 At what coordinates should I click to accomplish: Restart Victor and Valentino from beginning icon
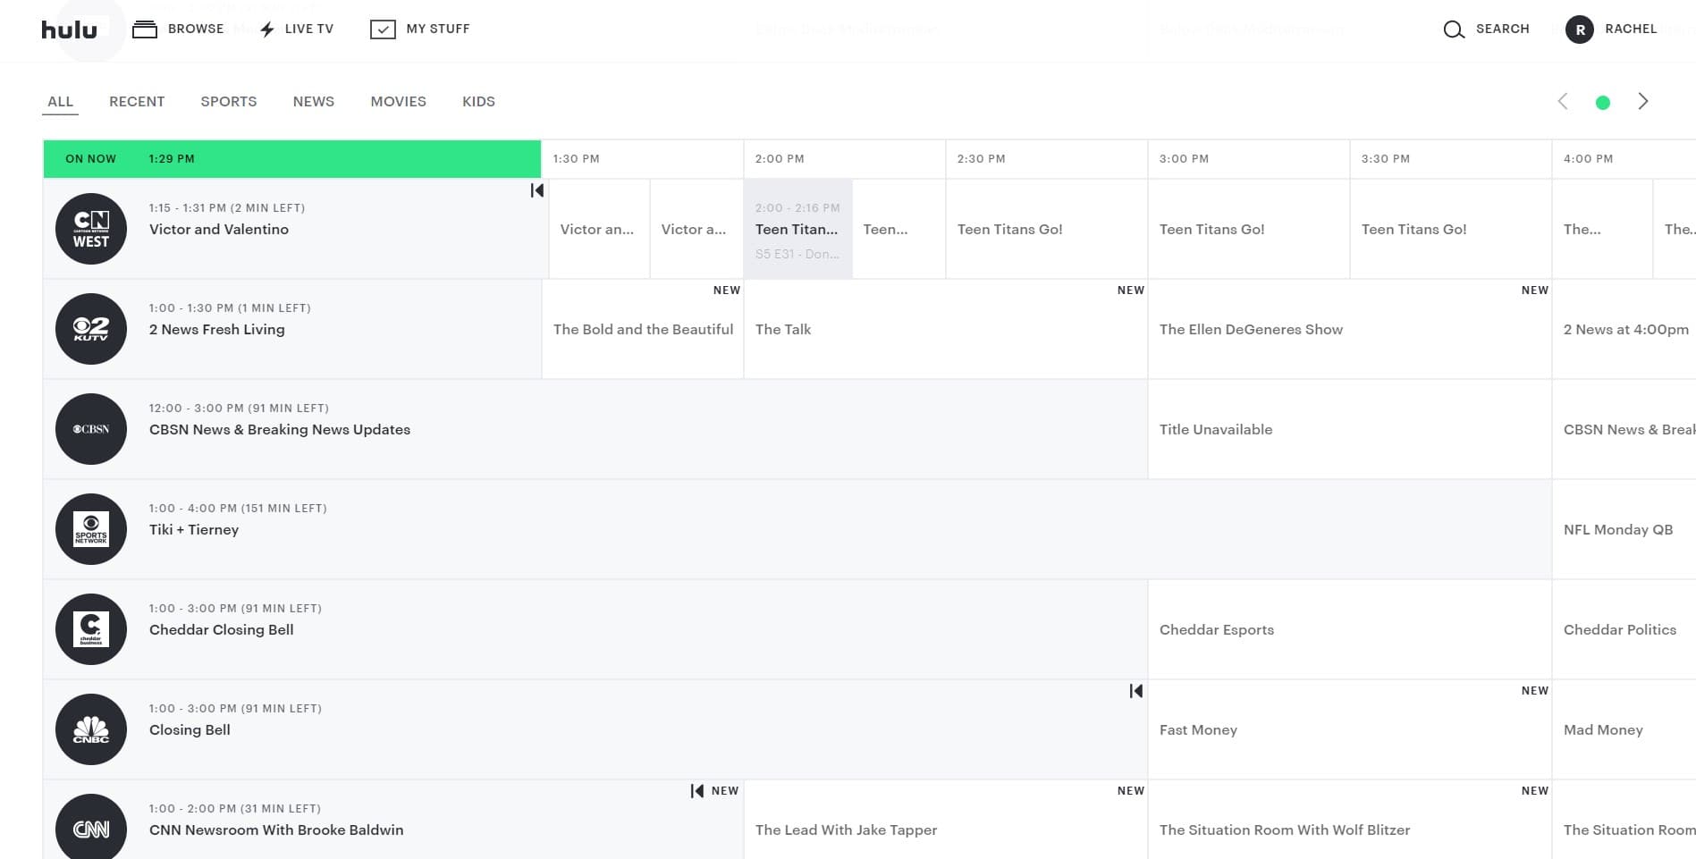pyautogui.click(x=536, y=190)
